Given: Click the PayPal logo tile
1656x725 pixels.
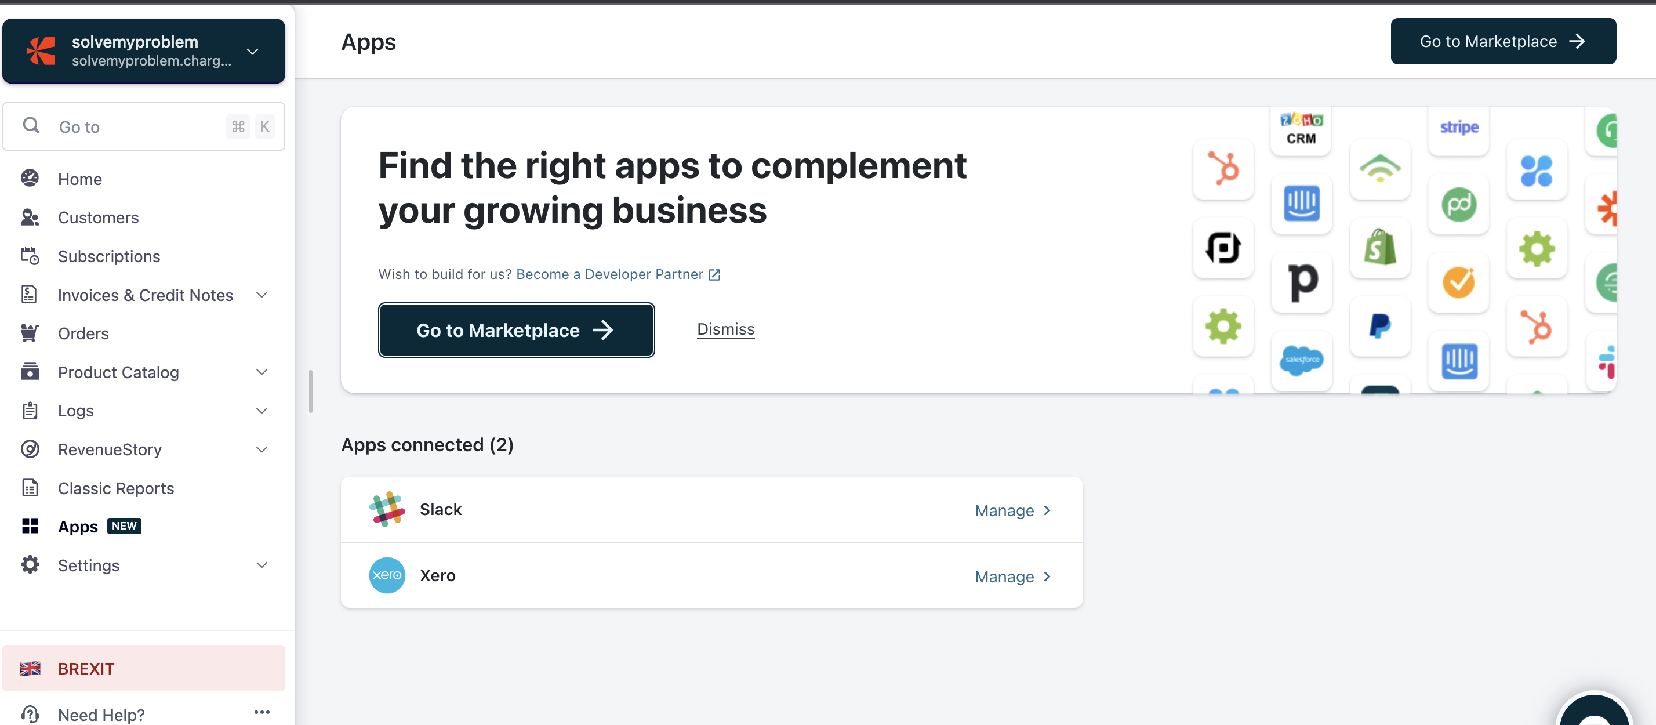Looking at the screenshot, I should (1379, 325).
